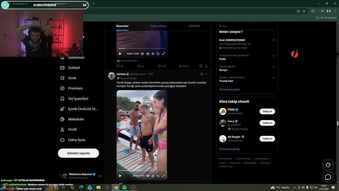Screen dimensions: 339x191
Task: Install app icon in address bar
Action: click(298, 11)
